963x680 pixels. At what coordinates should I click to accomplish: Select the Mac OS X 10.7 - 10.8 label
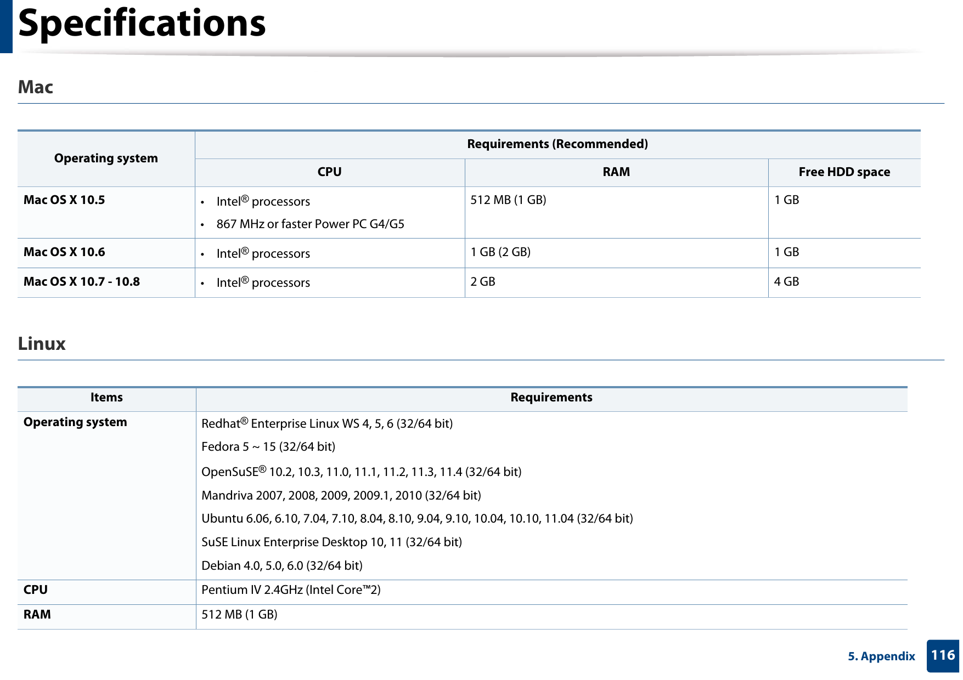click(82, 281)
